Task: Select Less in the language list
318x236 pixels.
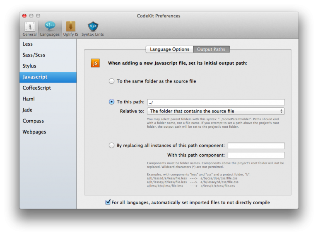Action: (x=48, y=44)
